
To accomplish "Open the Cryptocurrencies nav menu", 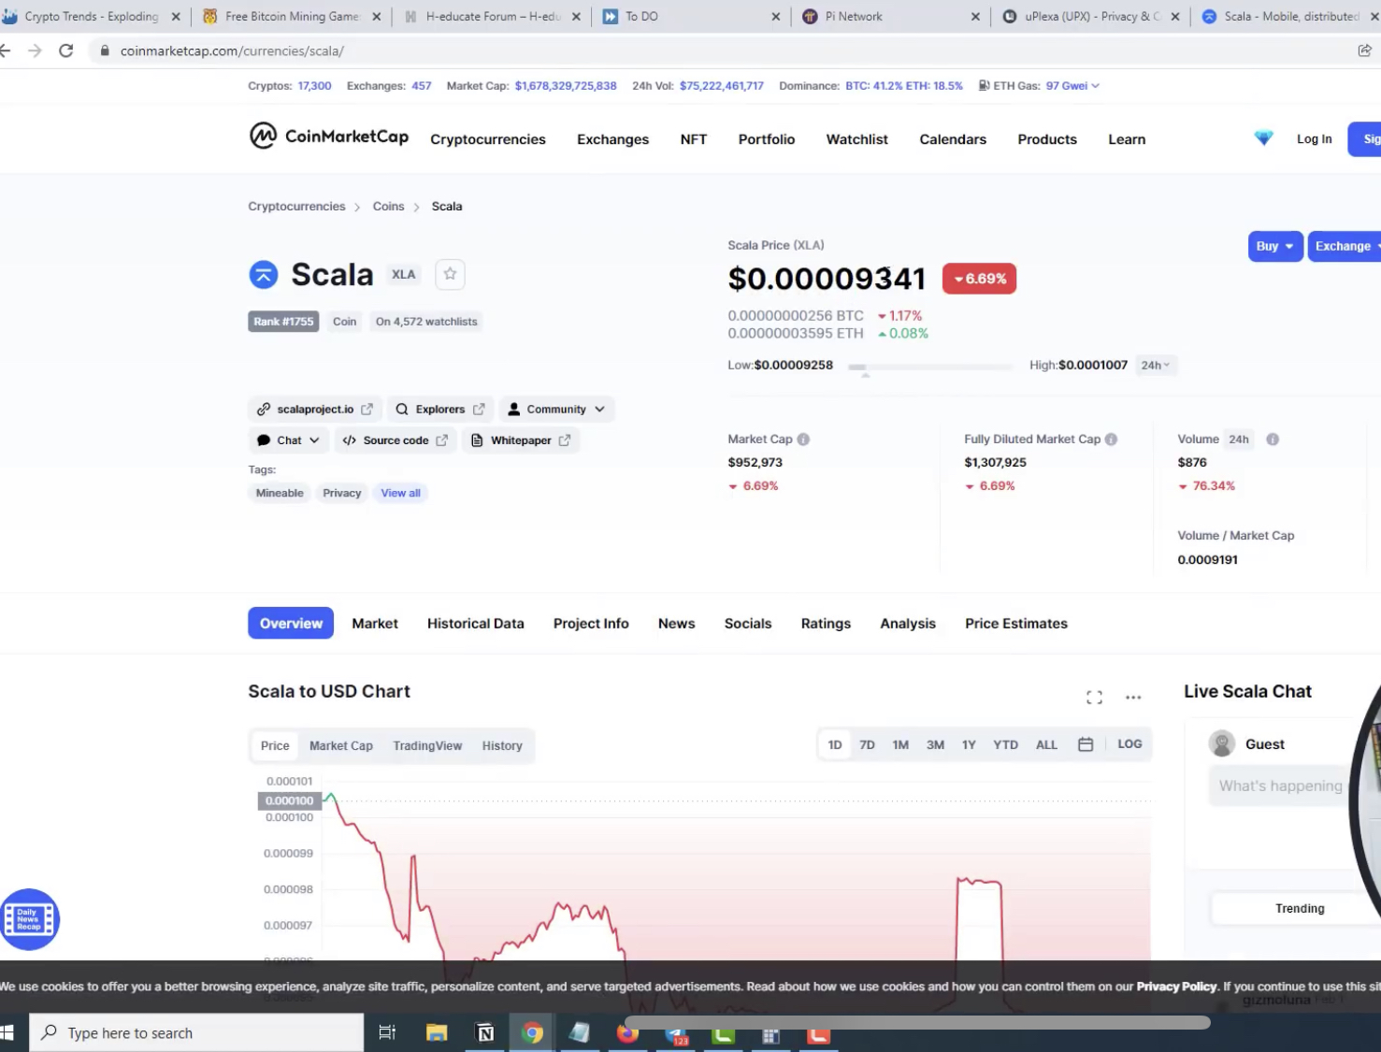I will (x=488, y=139).
